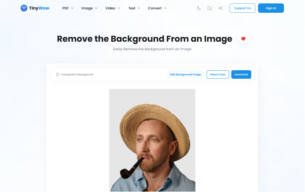Viewport: 305px width, 192px height.
Task: Toggle dark mode with the moon icon
Action: 199,8
